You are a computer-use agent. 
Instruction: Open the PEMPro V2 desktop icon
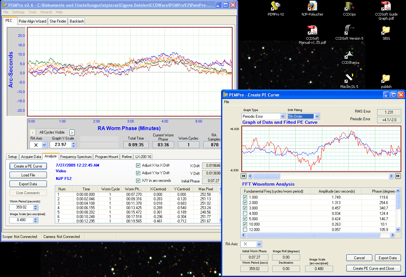coord(276,6)
